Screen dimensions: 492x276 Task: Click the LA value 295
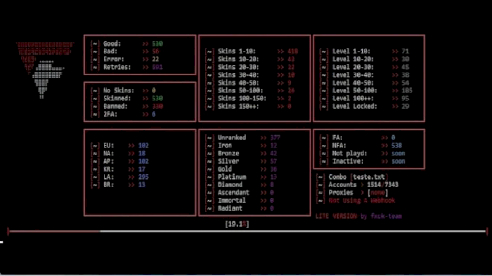pos(143,177)
